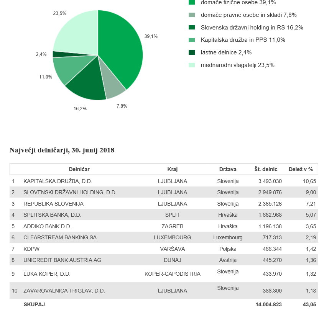Click country 'Luxembourg' in Država column
This screenshot has width=324, height=309.
228,237
